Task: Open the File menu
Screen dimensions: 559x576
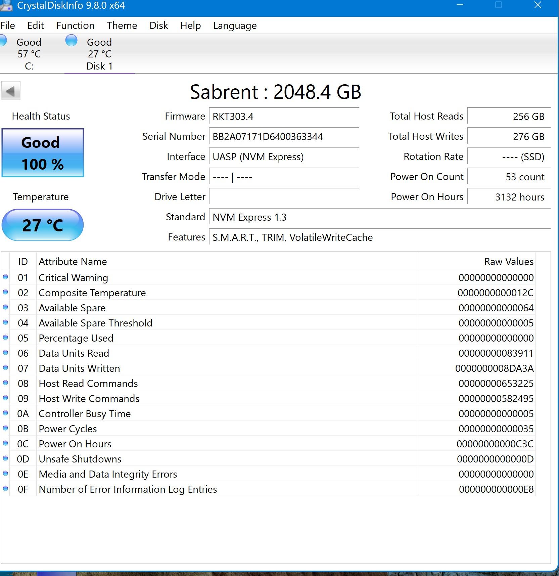Action: (8, 26)
